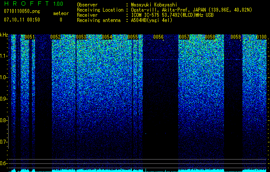Click the 0.6 kHz axis label
This screenshot has height=172, width=270.
point(3,163)
